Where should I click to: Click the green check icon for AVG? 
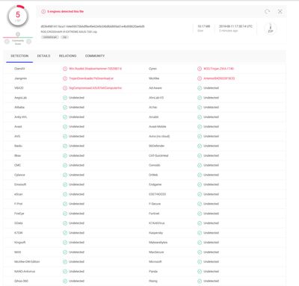click(65, 136)
